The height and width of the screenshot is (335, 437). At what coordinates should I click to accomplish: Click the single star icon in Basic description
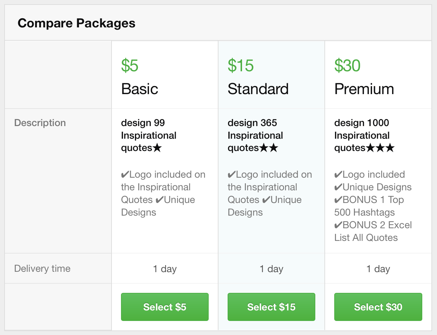click(x=157, y=148)
